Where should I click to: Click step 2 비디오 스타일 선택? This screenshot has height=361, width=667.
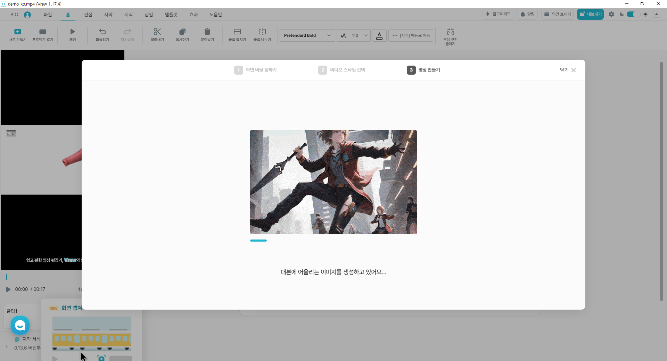(x=341, y=70)
